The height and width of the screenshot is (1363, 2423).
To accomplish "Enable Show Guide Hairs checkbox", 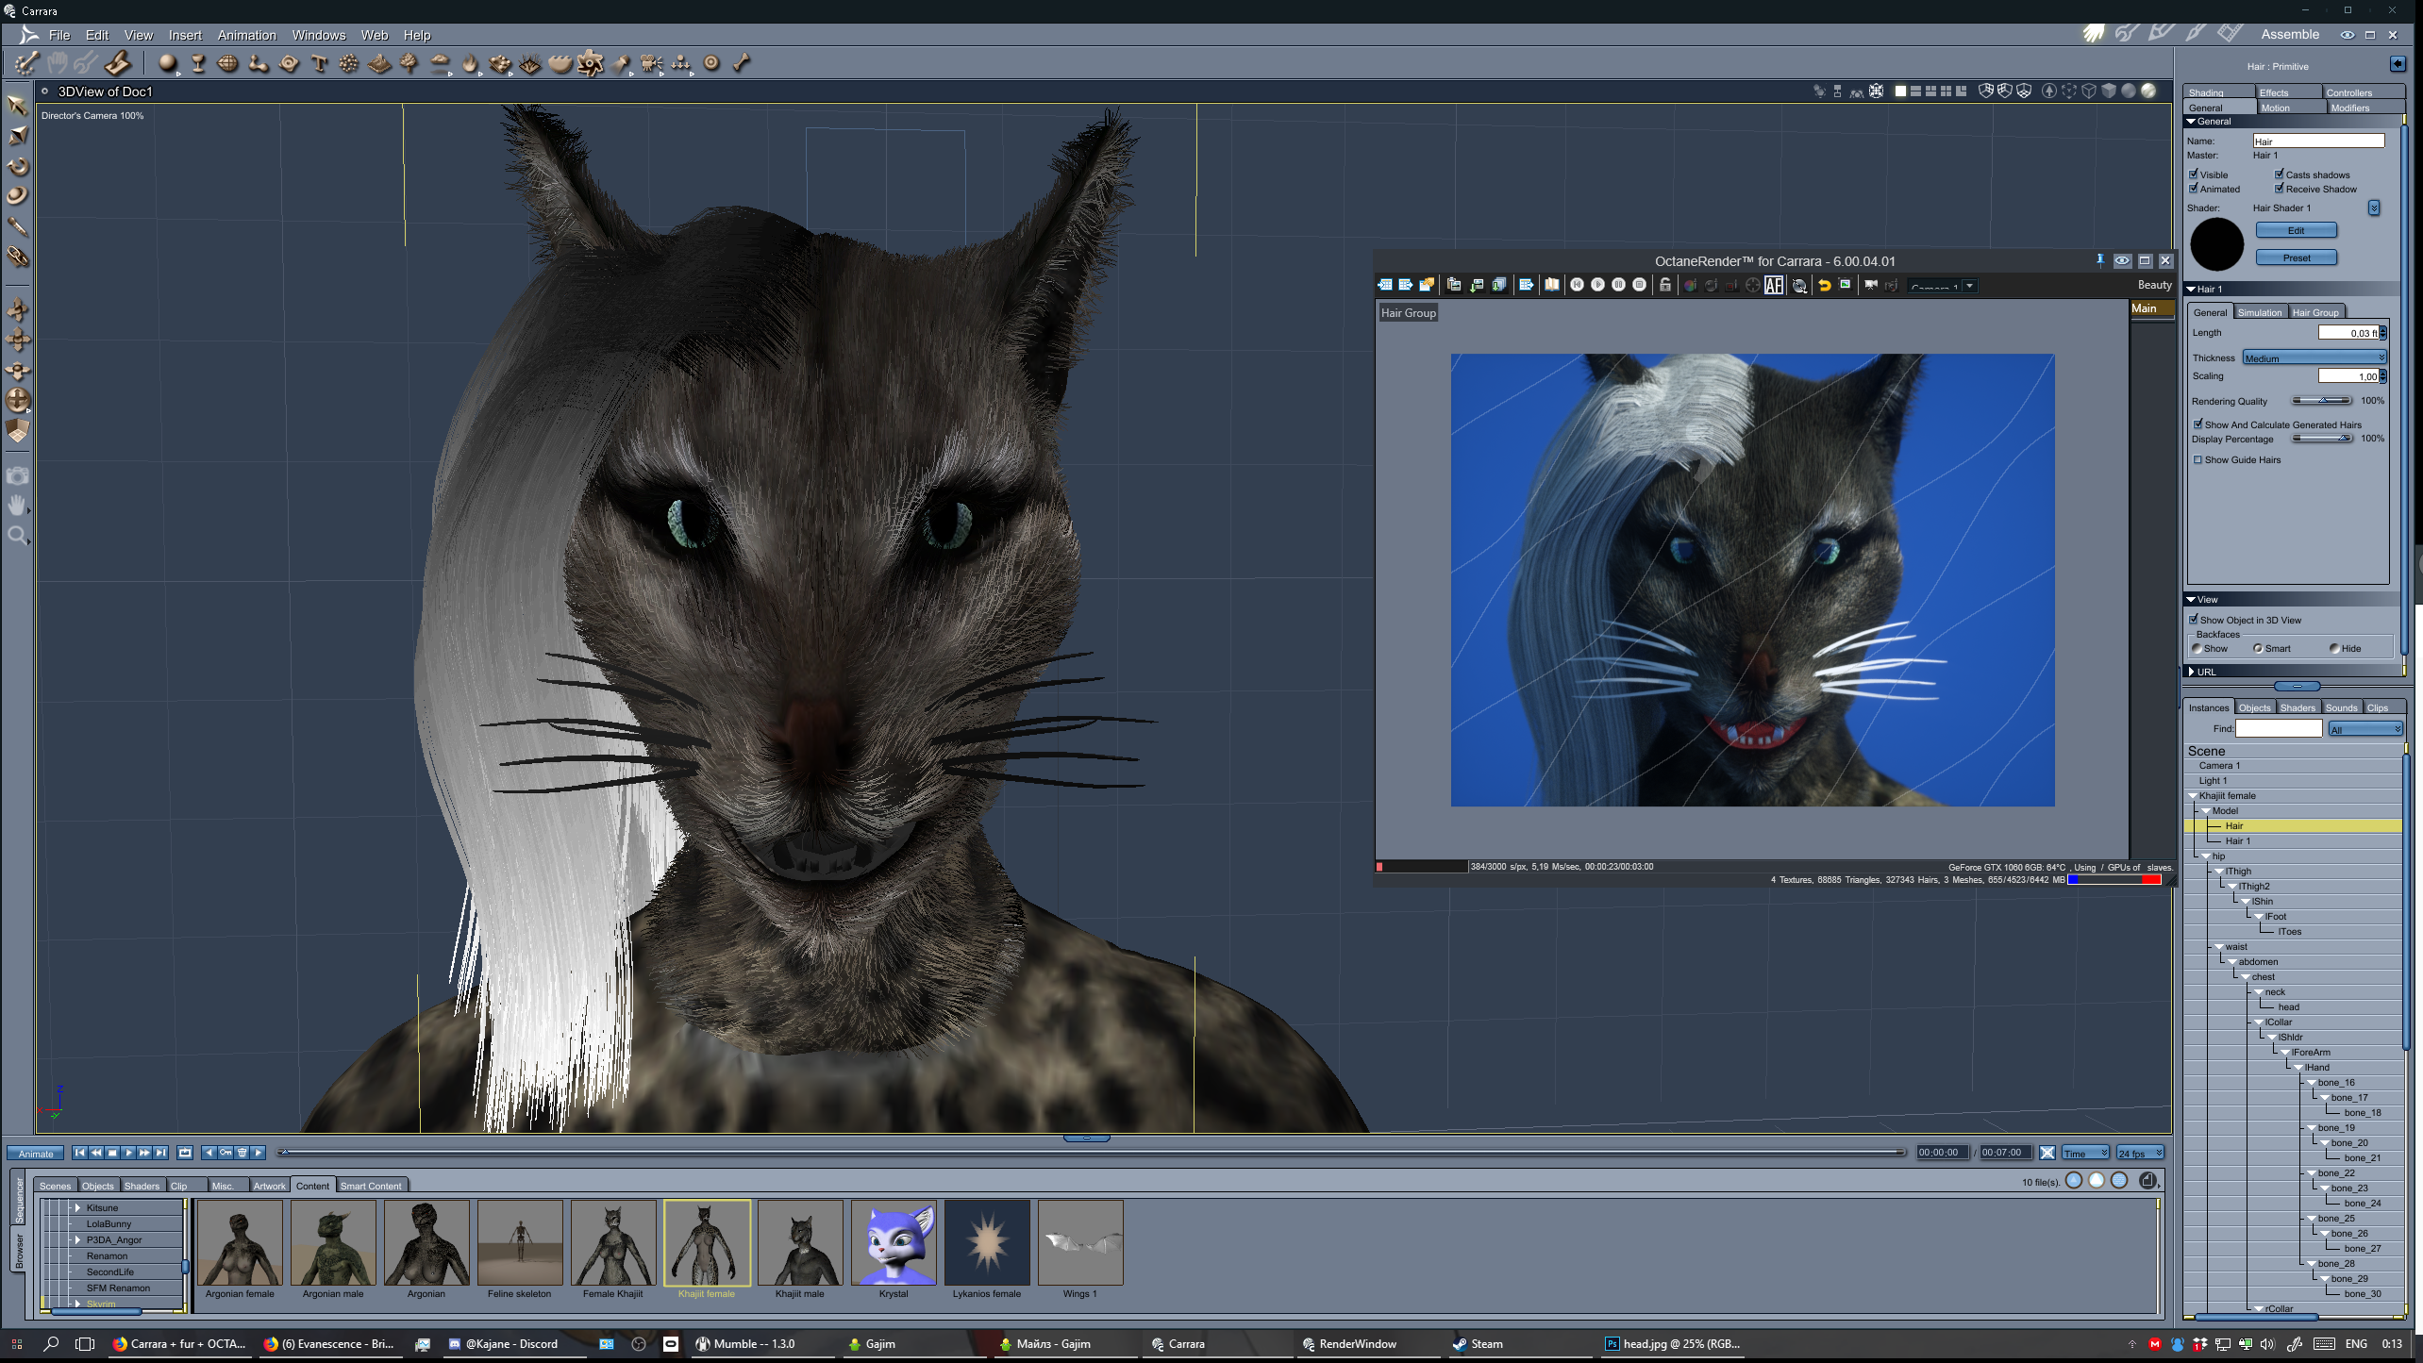I will pyautogui.click(x=2197, y=460).
